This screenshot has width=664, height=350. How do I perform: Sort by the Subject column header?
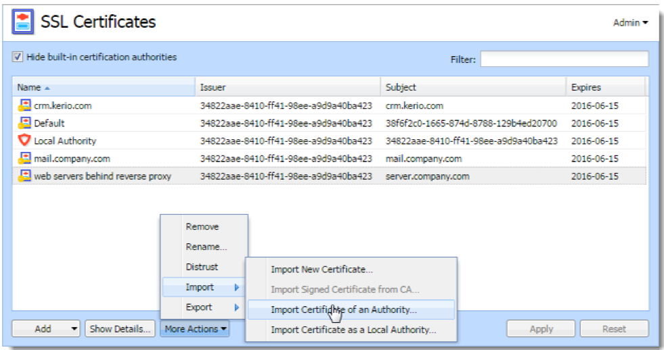tap(473, 87)
